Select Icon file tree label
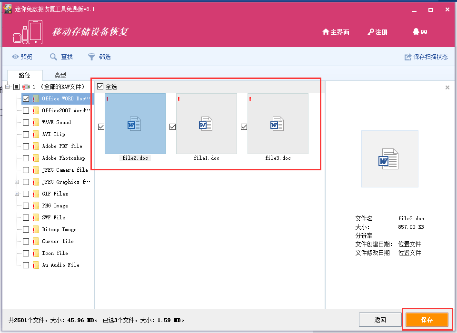This screenshot has height=333, width=457. coord(55,253)
